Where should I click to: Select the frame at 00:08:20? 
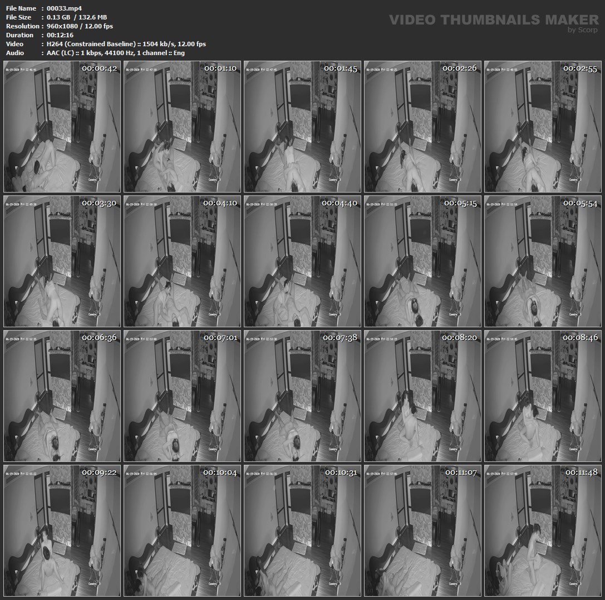(422, 396)
